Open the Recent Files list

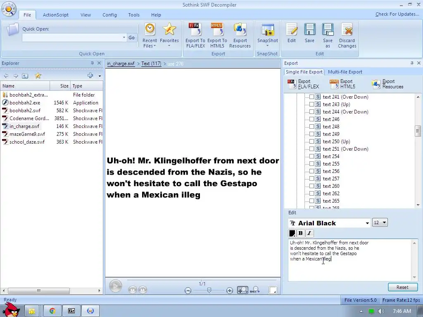click(150, 36)
